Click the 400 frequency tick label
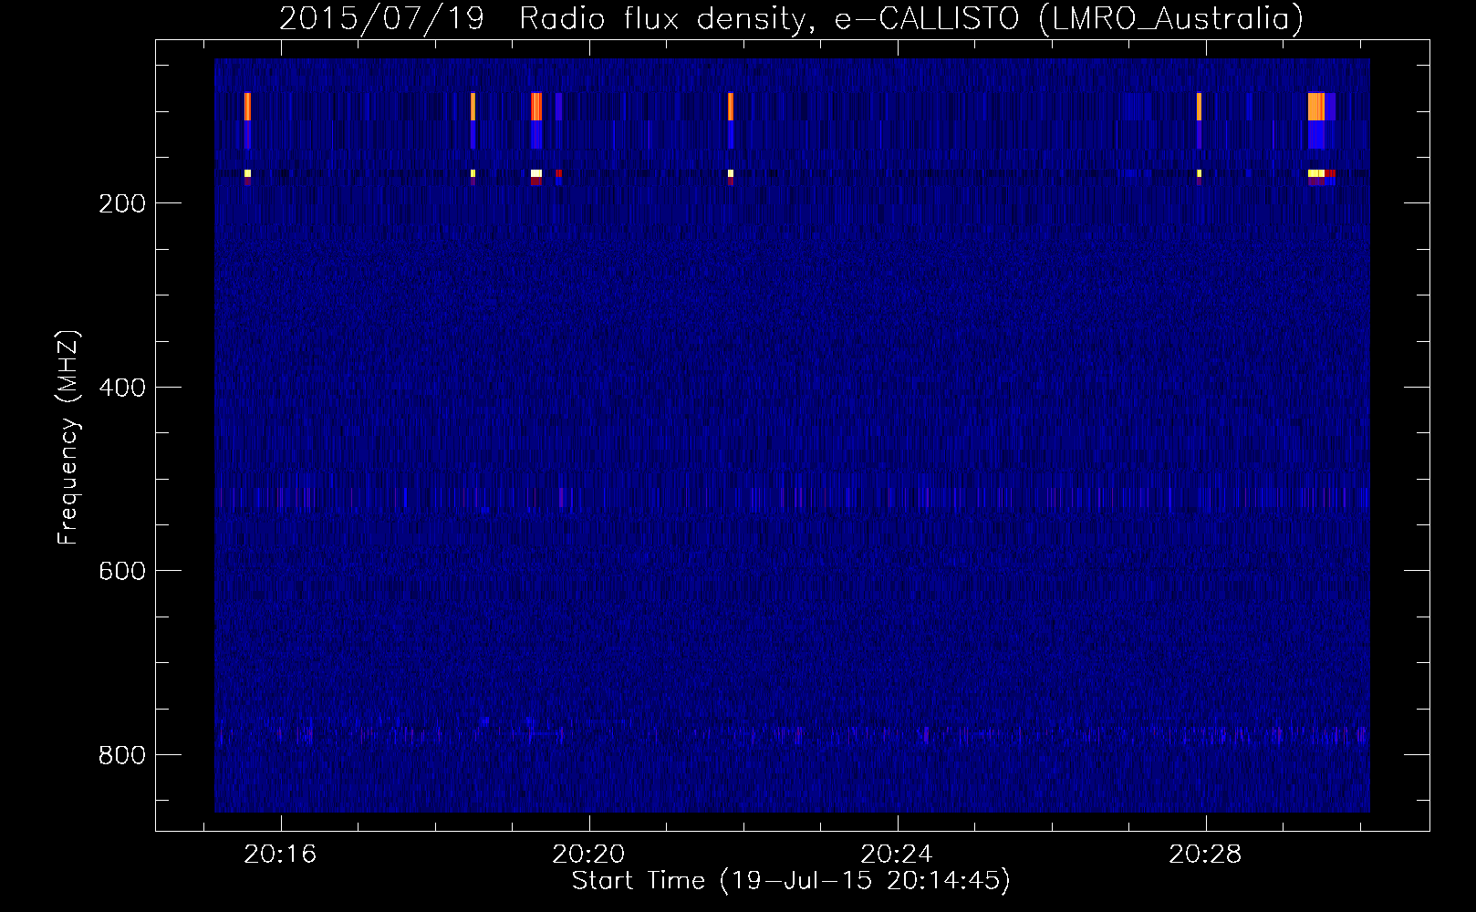 121,388
